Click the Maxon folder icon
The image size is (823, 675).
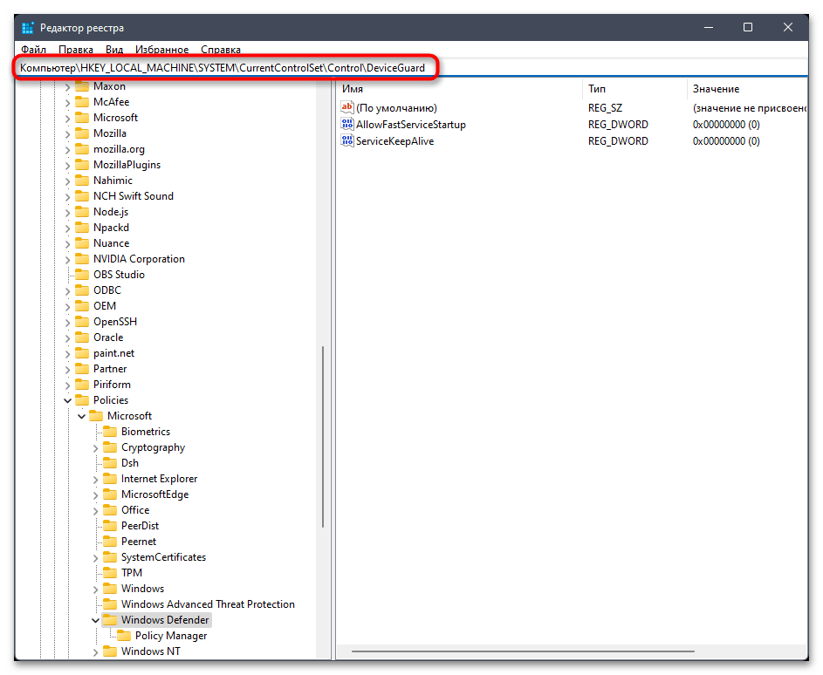82,86
